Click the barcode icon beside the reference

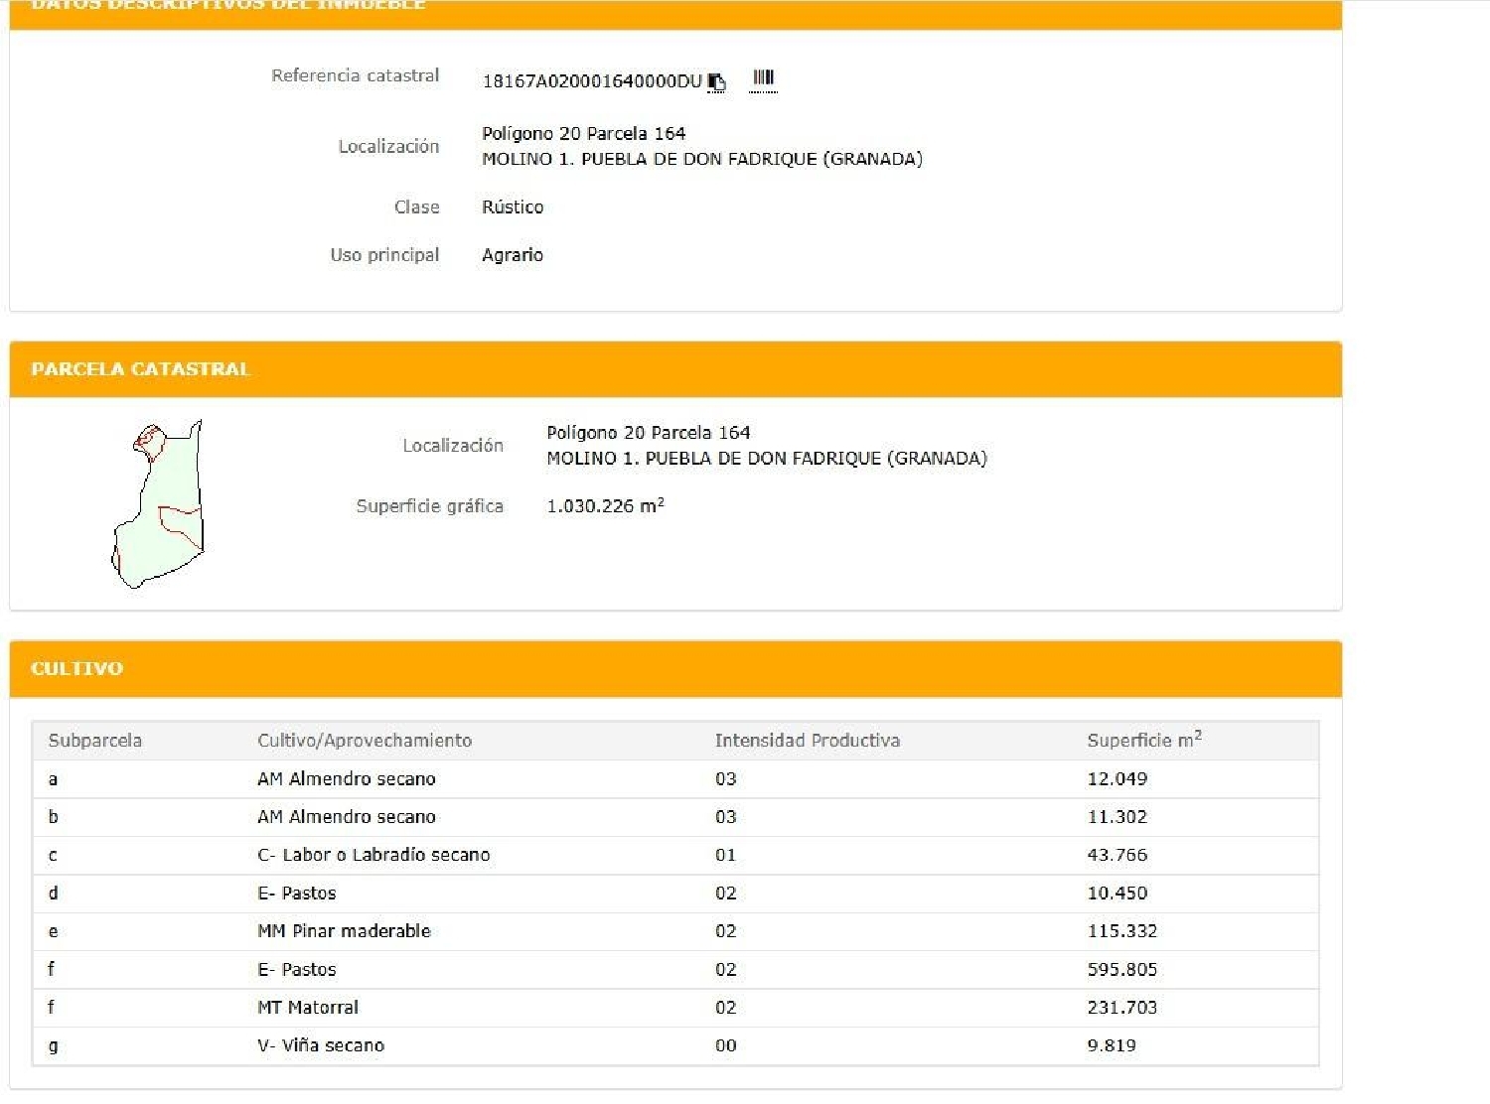(x=763, y=78)
